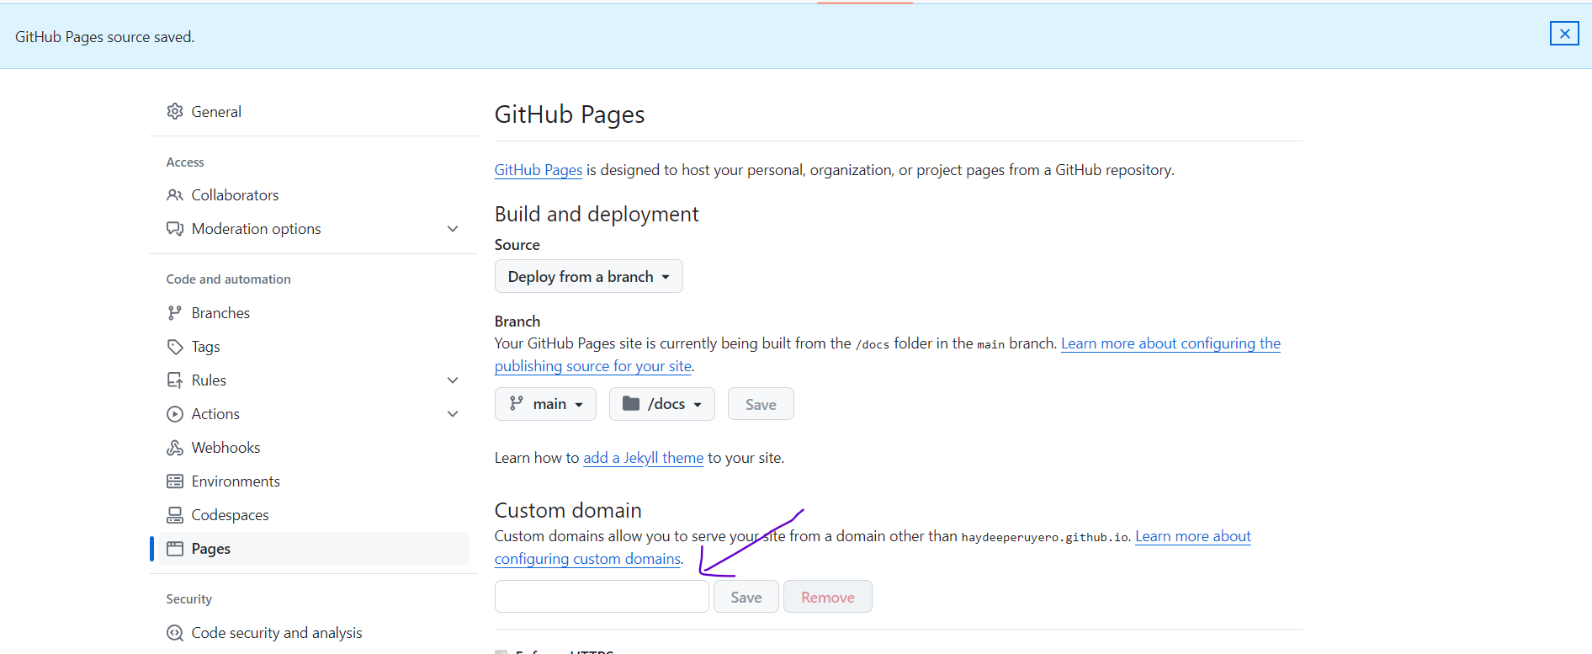
Task: Click the play icon beside Actions
Action: [175, 414]
